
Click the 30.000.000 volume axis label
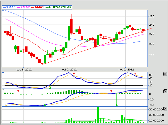tap(156, 115)
